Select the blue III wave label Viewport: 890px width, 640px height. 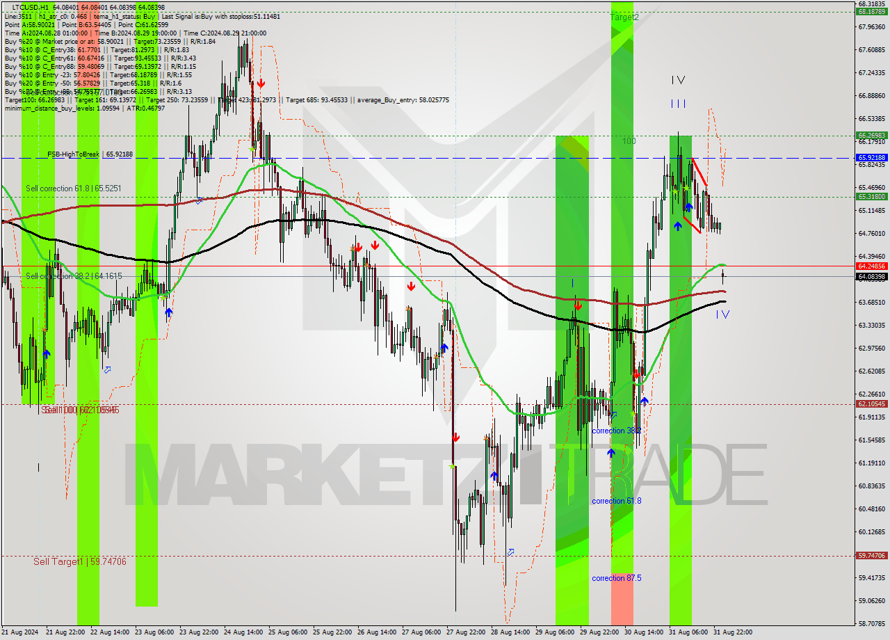click(x=678, y=104)
